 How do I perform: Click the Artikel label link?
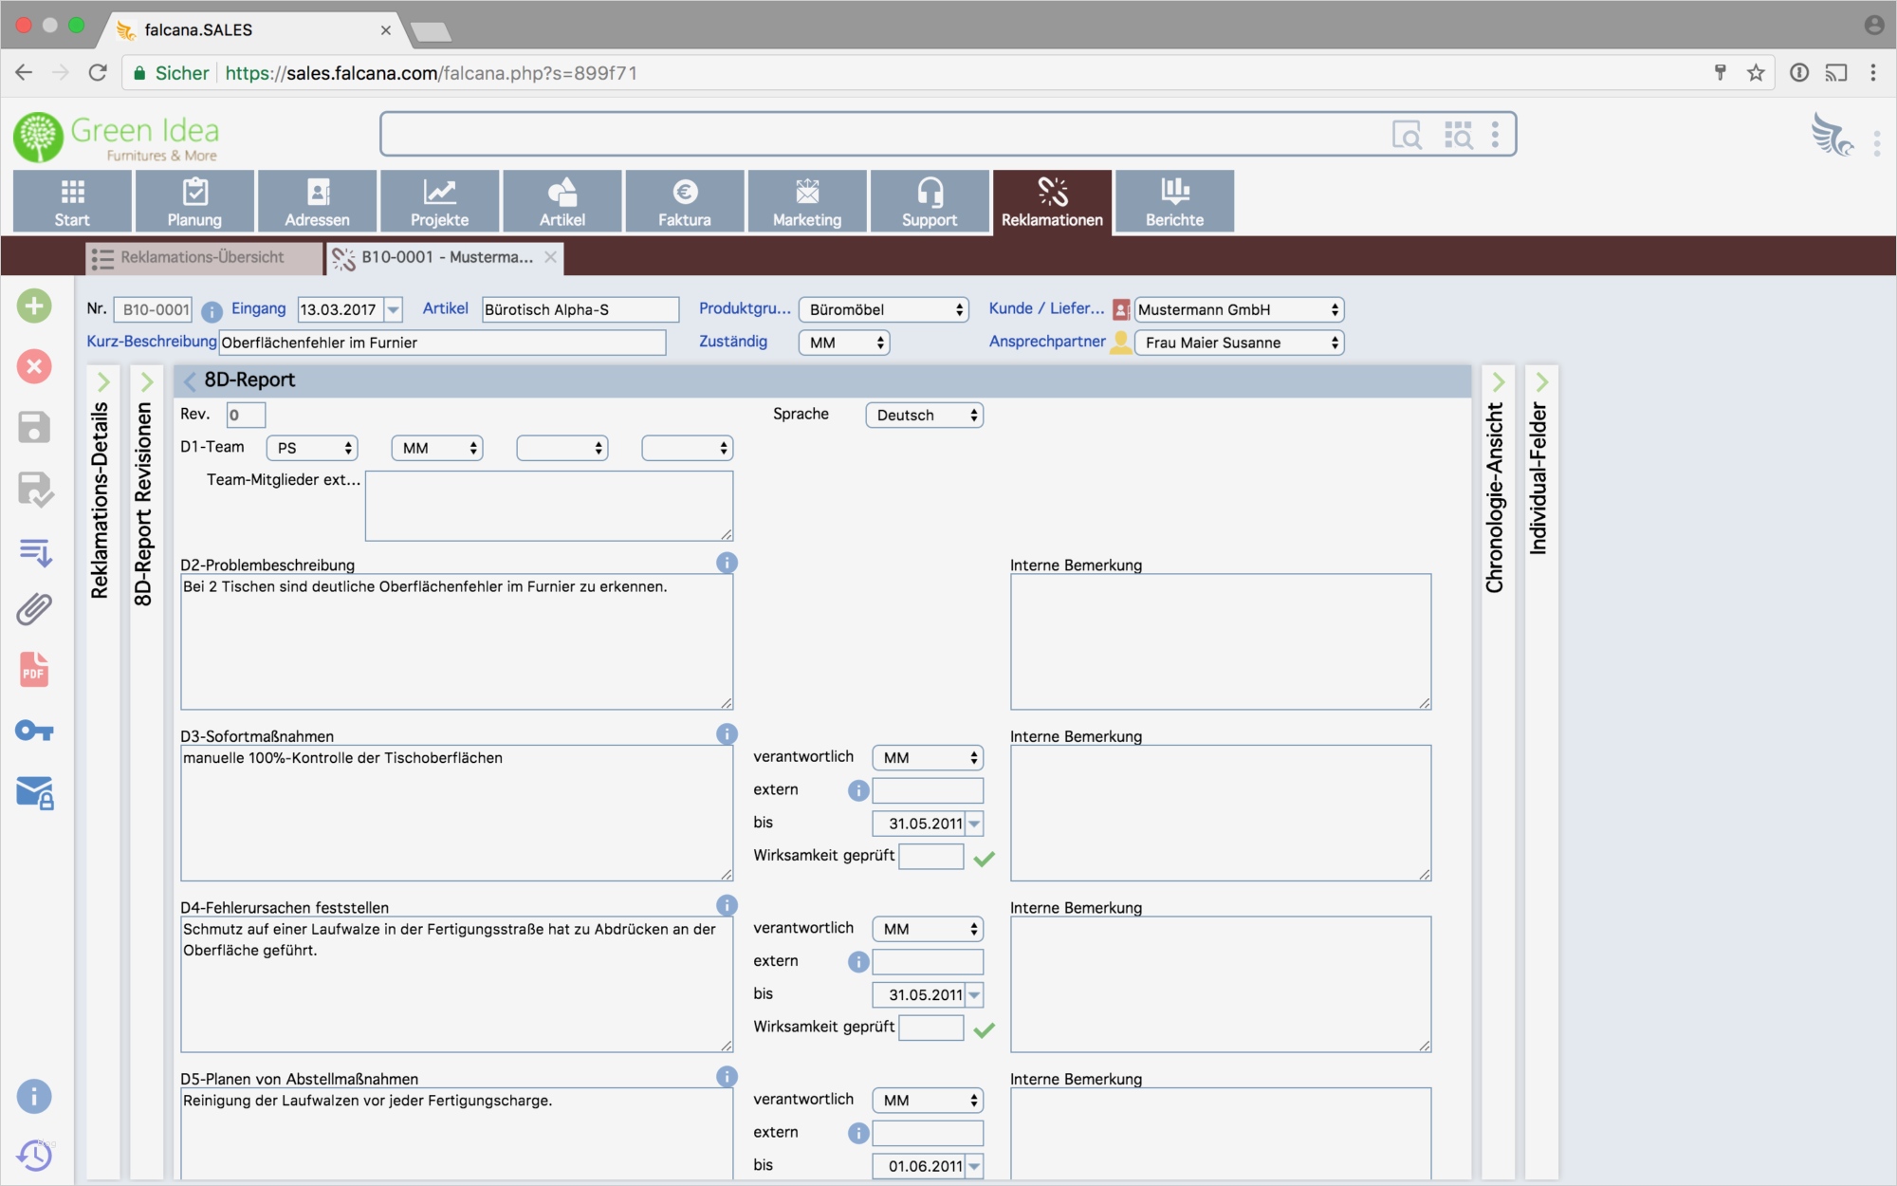pos(445,308)
